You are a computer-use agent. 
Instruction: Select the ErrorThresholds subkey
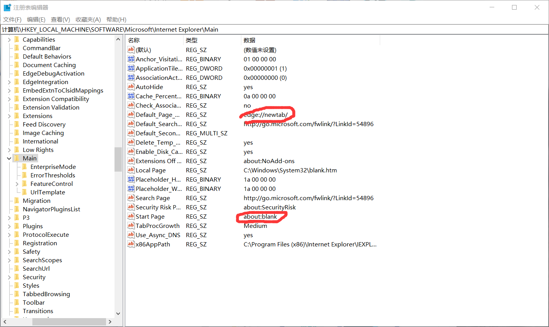coord(53,175)
